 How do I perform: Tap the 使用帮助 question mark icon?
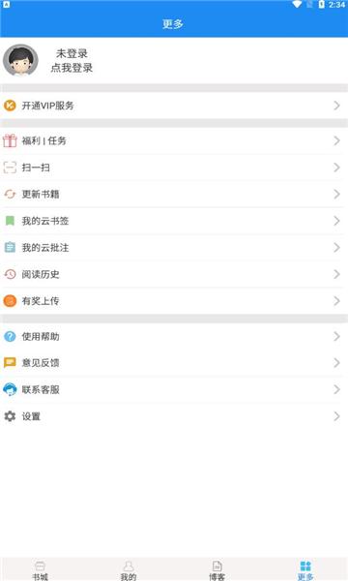coord(10,336)
